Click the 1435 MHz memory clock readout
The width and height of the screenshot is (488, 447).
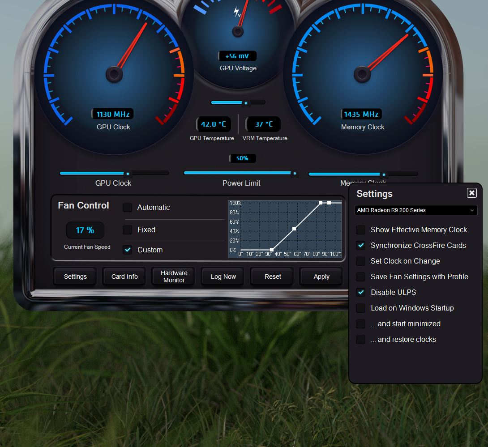(x=361, y=114)
